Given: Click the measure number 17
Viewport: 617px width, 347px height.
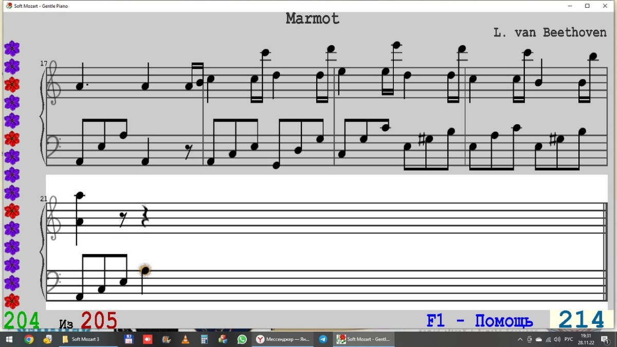Looking at the screenshot, I should click(44, 64).
